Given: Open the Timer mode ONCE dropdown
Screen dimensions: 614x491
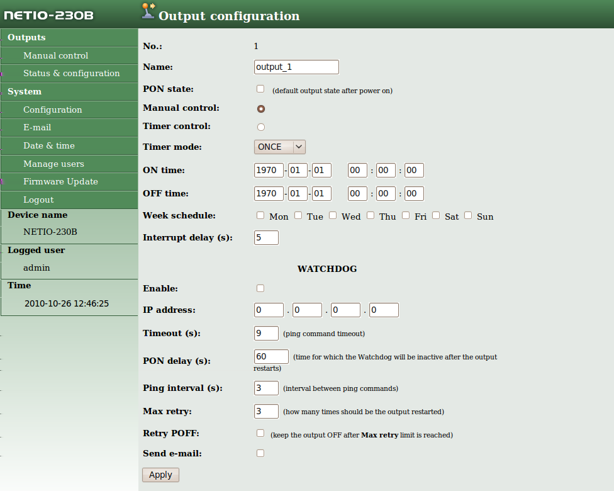Looking at the screenshot, I should click(x=279, y=147).
